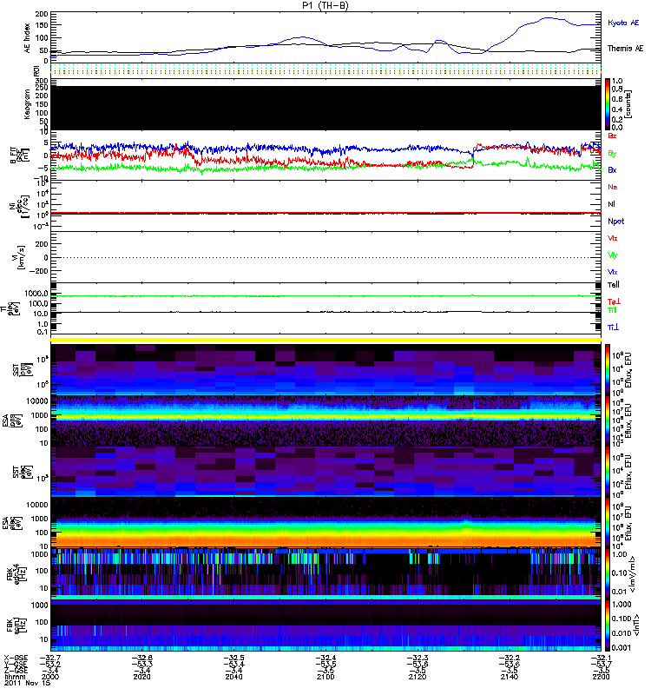Click the ESA elec [eV] axis label
Screen dimensions: 651x695
point(12,522)
